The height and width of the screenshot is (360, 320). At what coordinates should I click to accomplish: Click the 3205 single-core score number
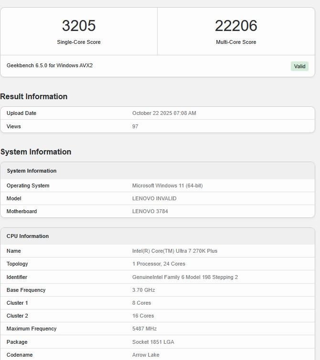point(79,26)
